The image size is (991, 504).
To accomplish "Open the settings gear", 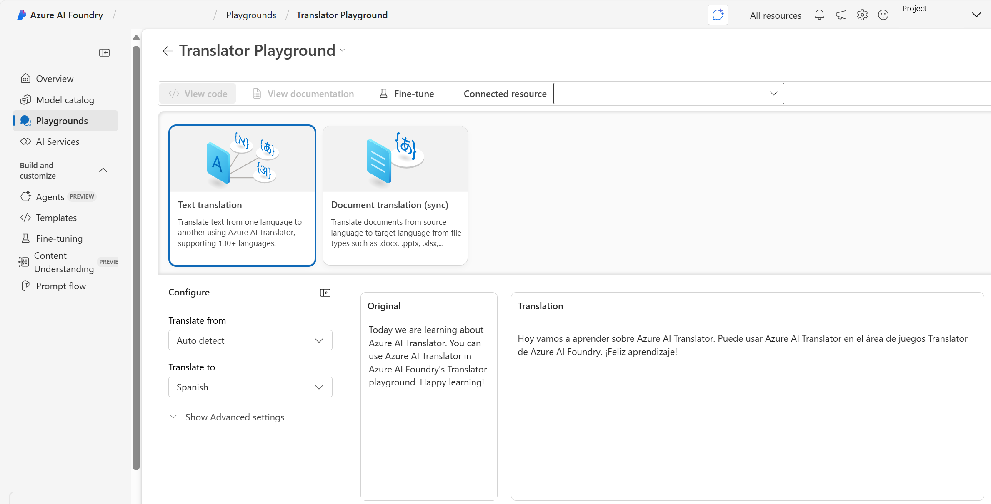I will tap(862, 15).
